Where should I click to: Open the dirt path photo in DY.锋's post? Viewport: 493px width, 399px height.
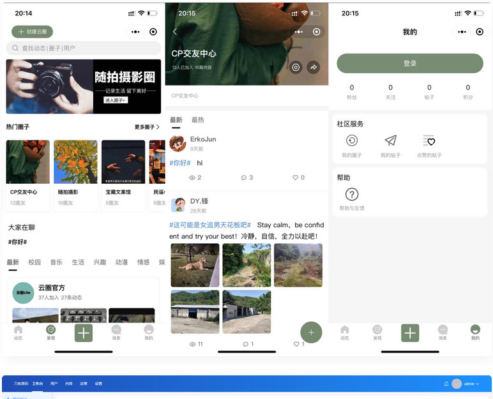point(247,265)
